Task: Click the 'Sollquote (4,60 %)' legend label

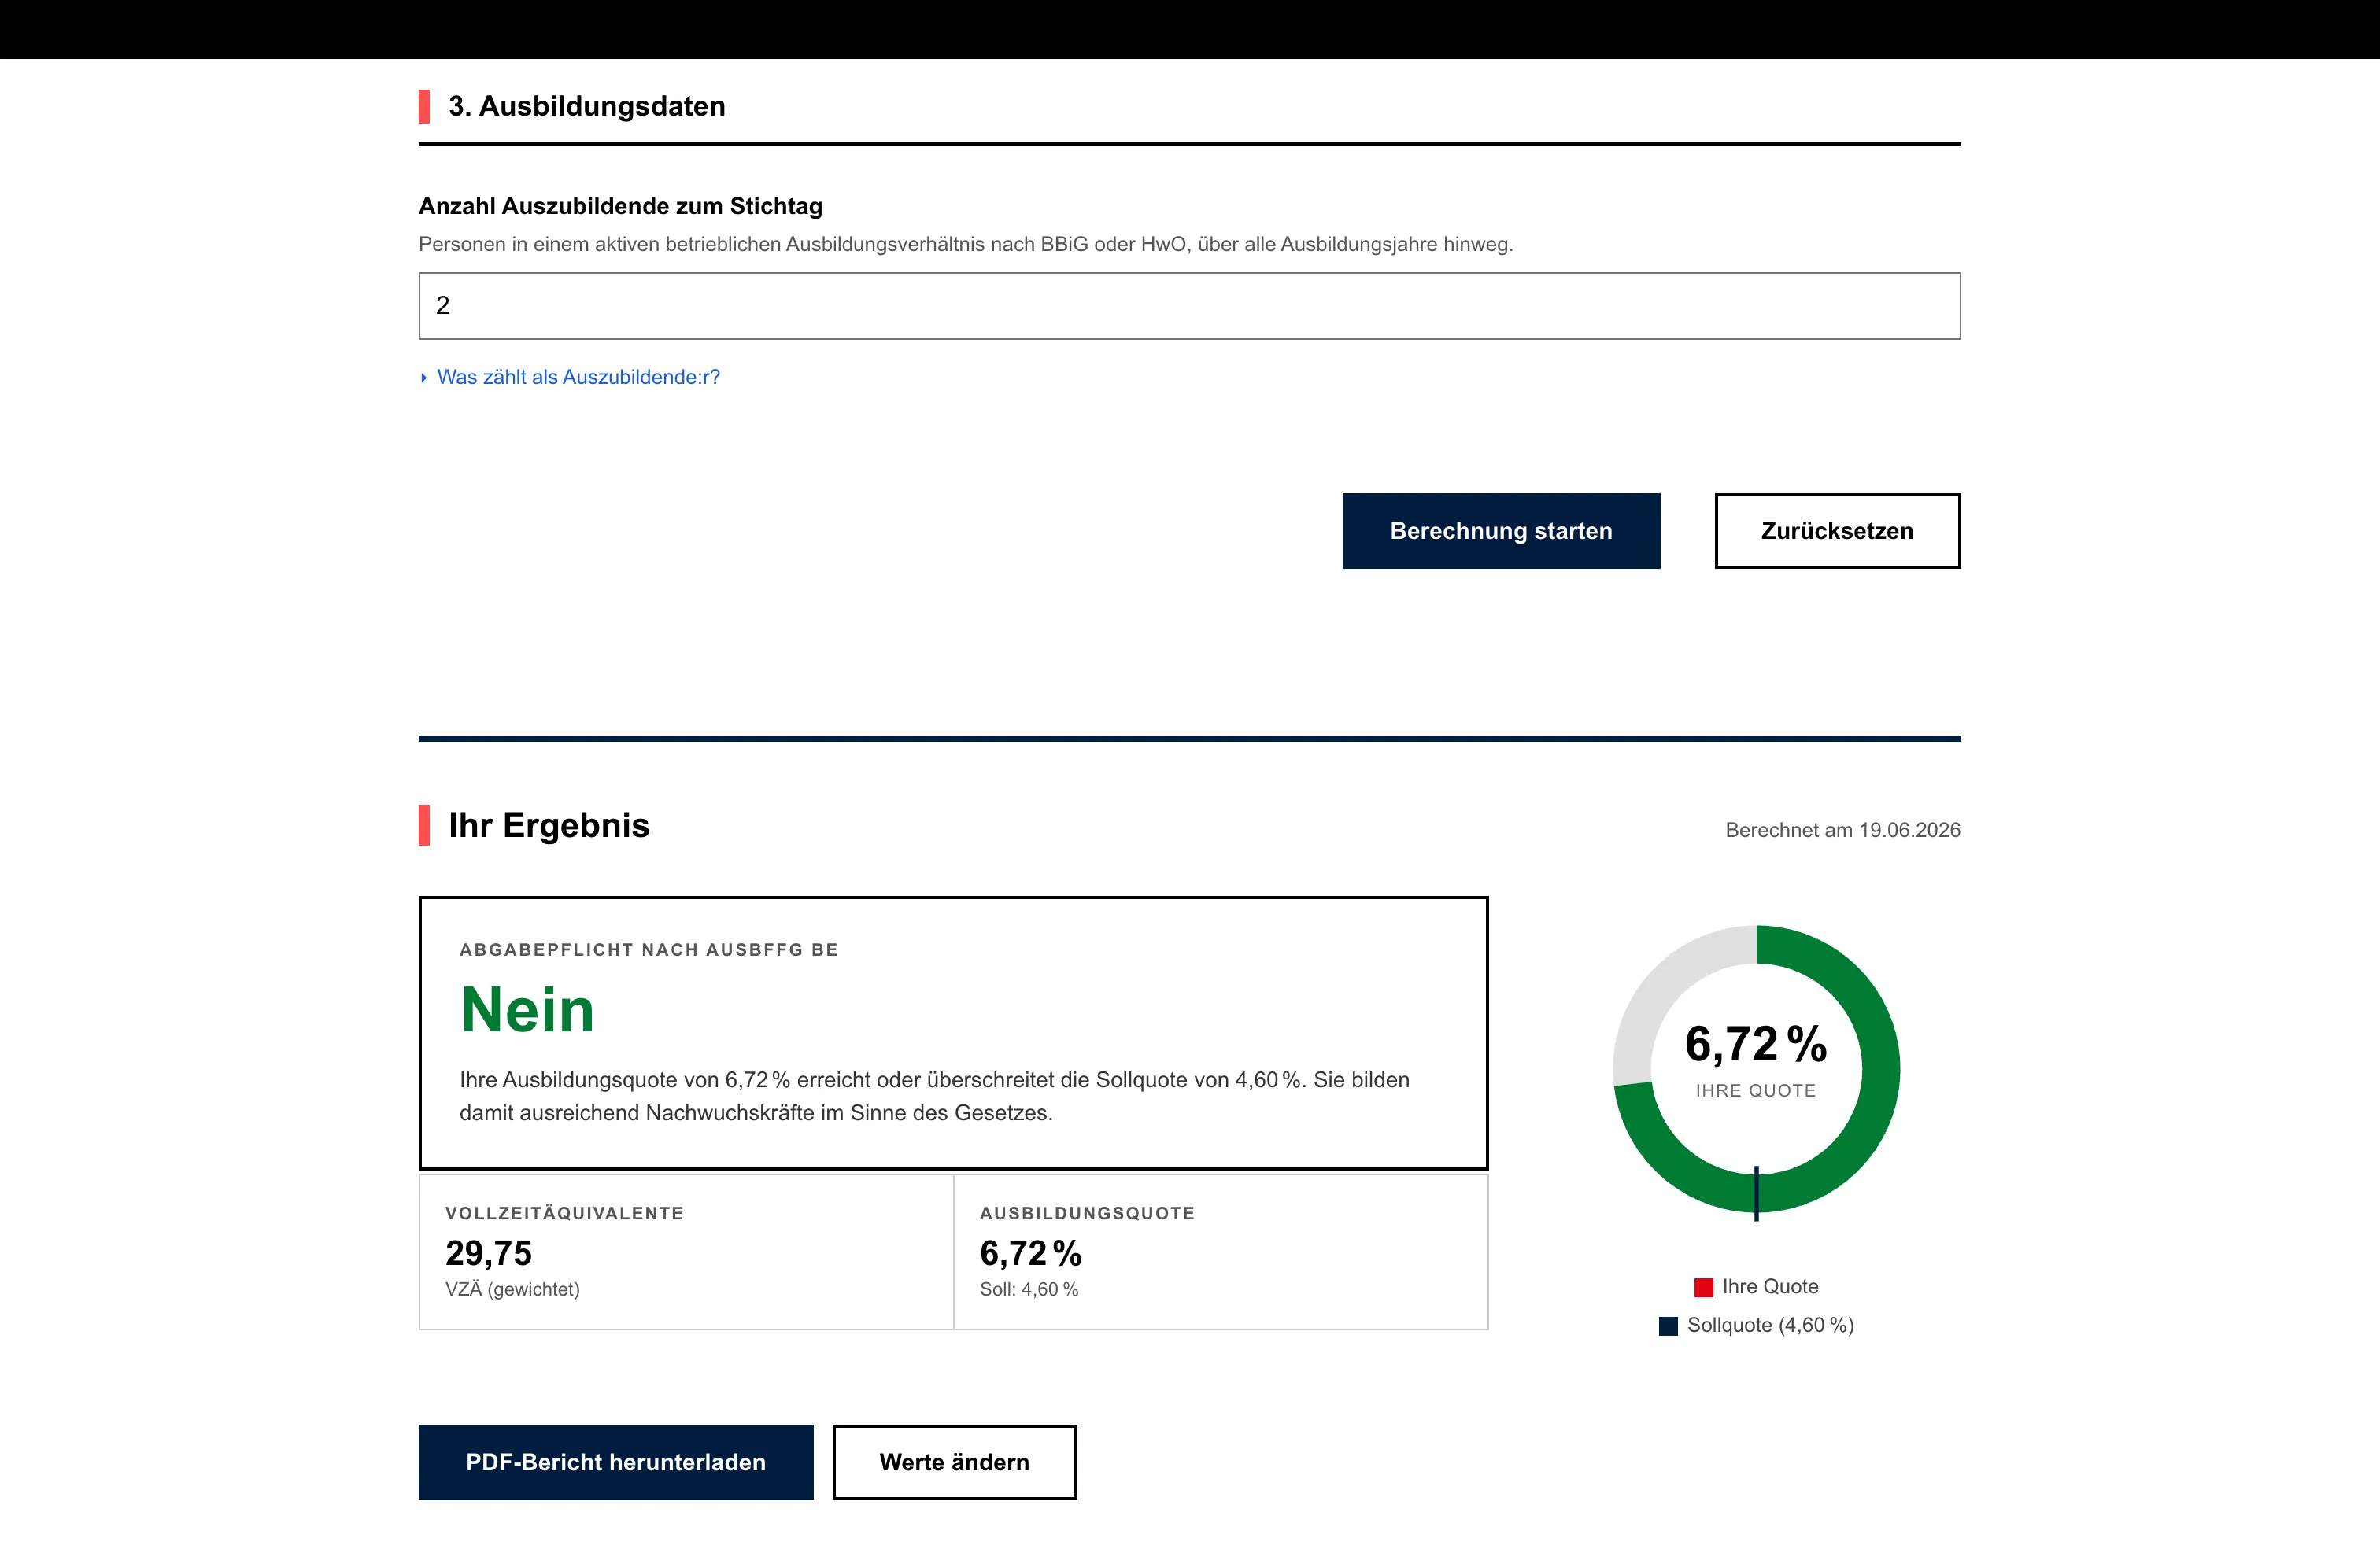Action: pos(1770,1326)
